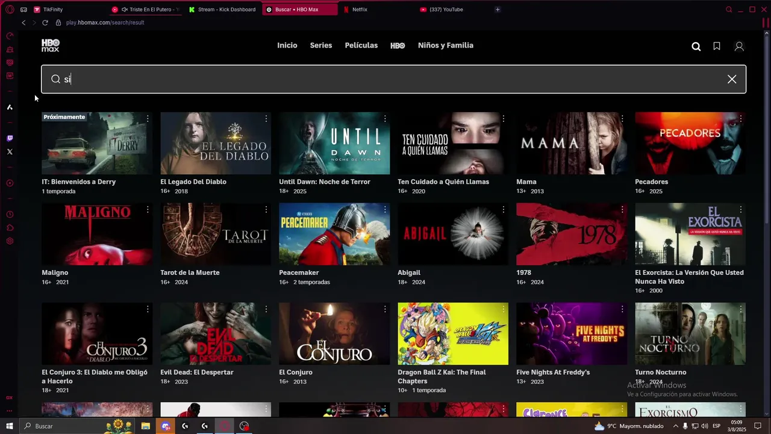The image size is (771, 434).
Task: Open history clock icon in Opera sidebar
Action: tap(10, 215)
